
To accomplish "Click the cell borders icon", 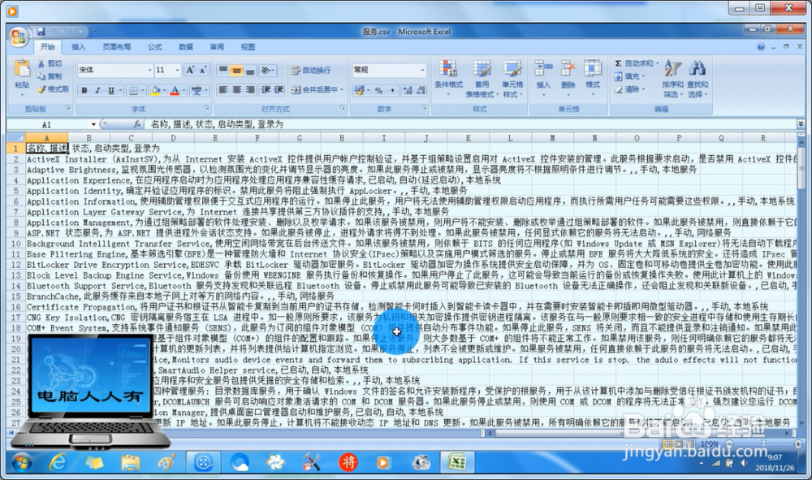I will point(133,91).
